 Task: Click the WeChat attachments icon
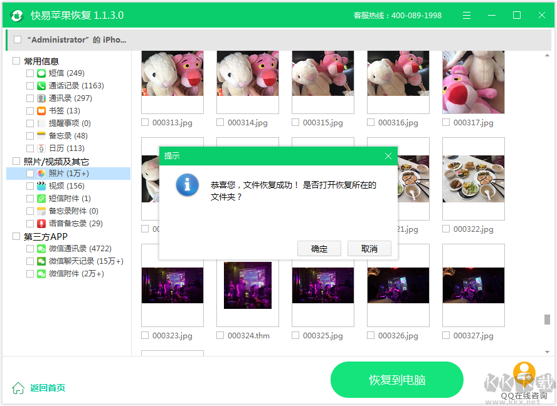click(41, 274)
